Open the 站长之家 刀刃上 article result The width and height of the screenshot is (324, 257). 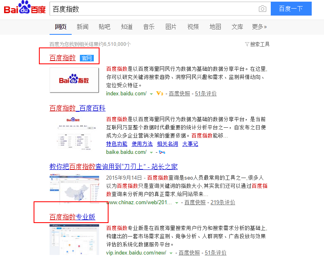[x=113, y=167]
